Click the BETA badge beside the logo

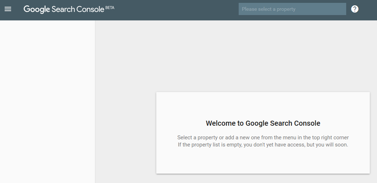pos(110,7)
